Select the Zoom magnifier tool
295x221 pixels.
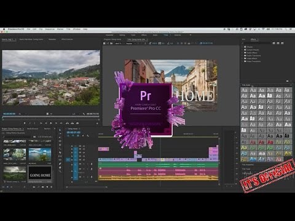click(60, 171)
